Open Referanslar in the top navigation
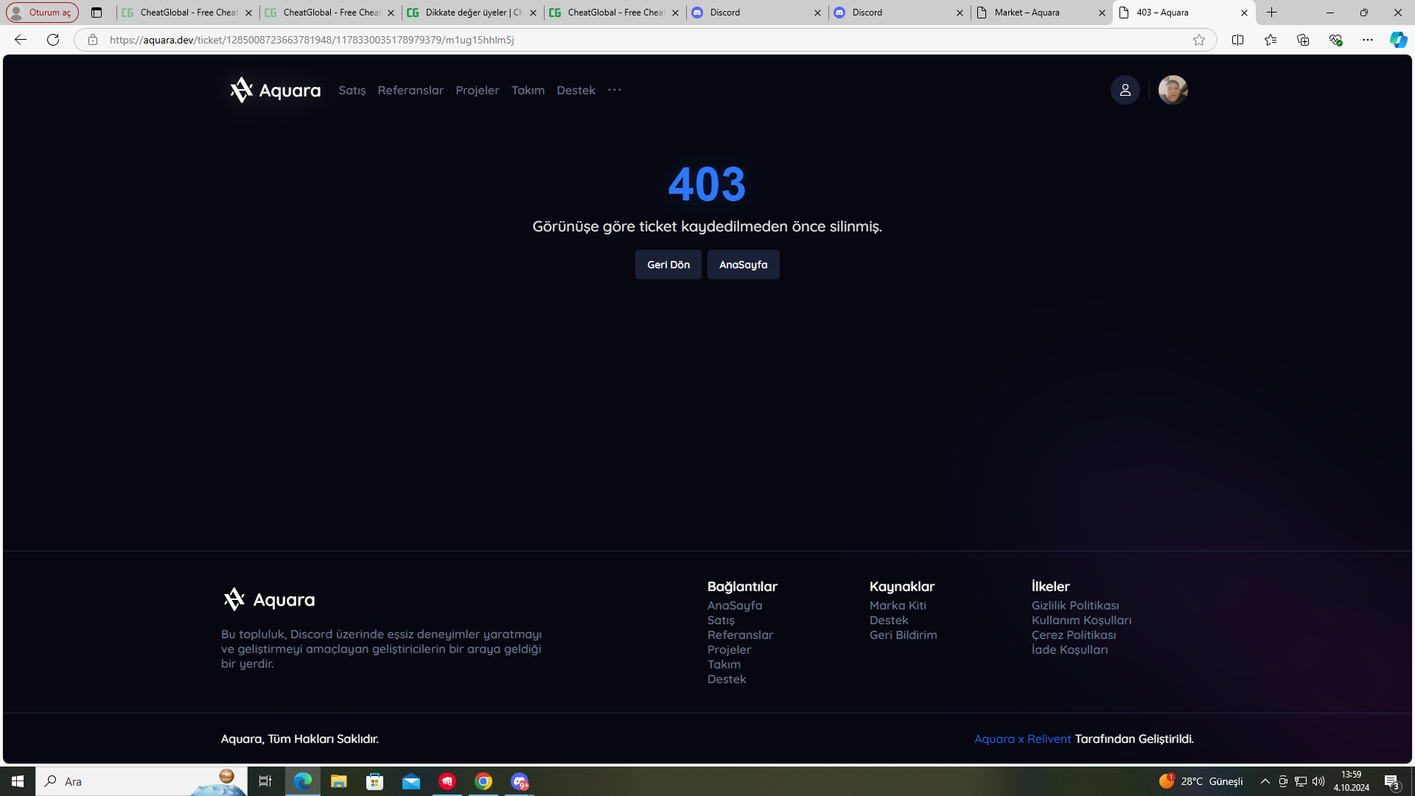The image size is (1415, 796). pyautogui.click(x=410, y=90)
